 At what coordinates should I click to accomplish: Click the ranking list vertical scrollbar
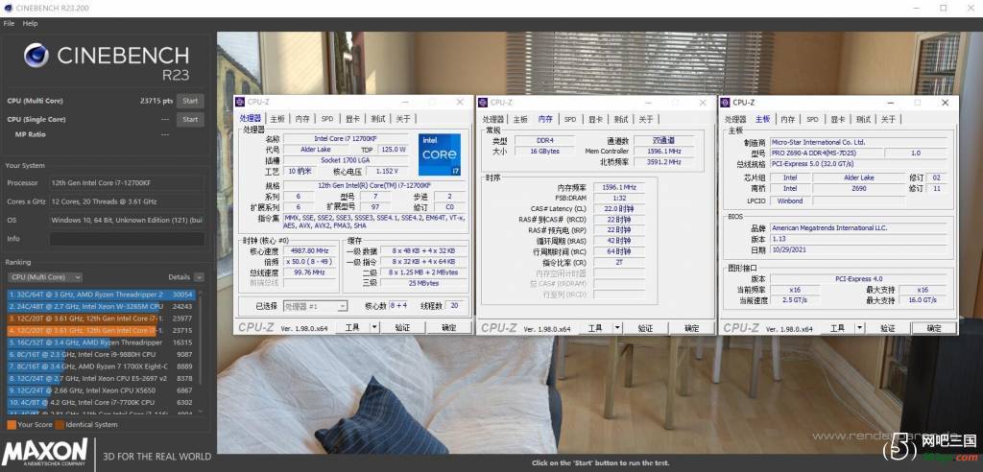click(x=201, y=342)
